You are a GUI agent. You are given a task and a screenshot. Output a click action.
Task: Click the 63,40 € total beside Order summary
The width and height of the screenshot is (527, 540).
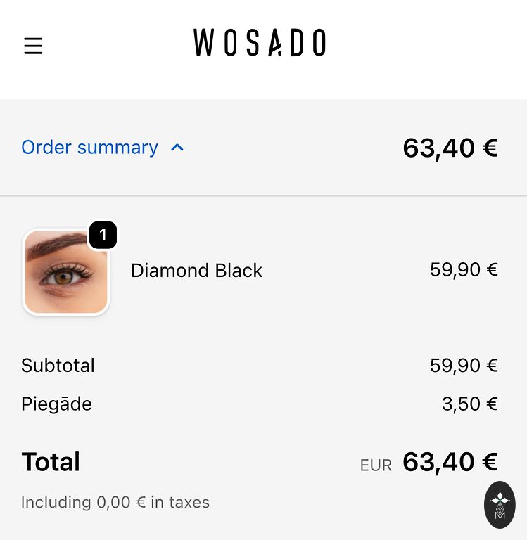point(450,148)
